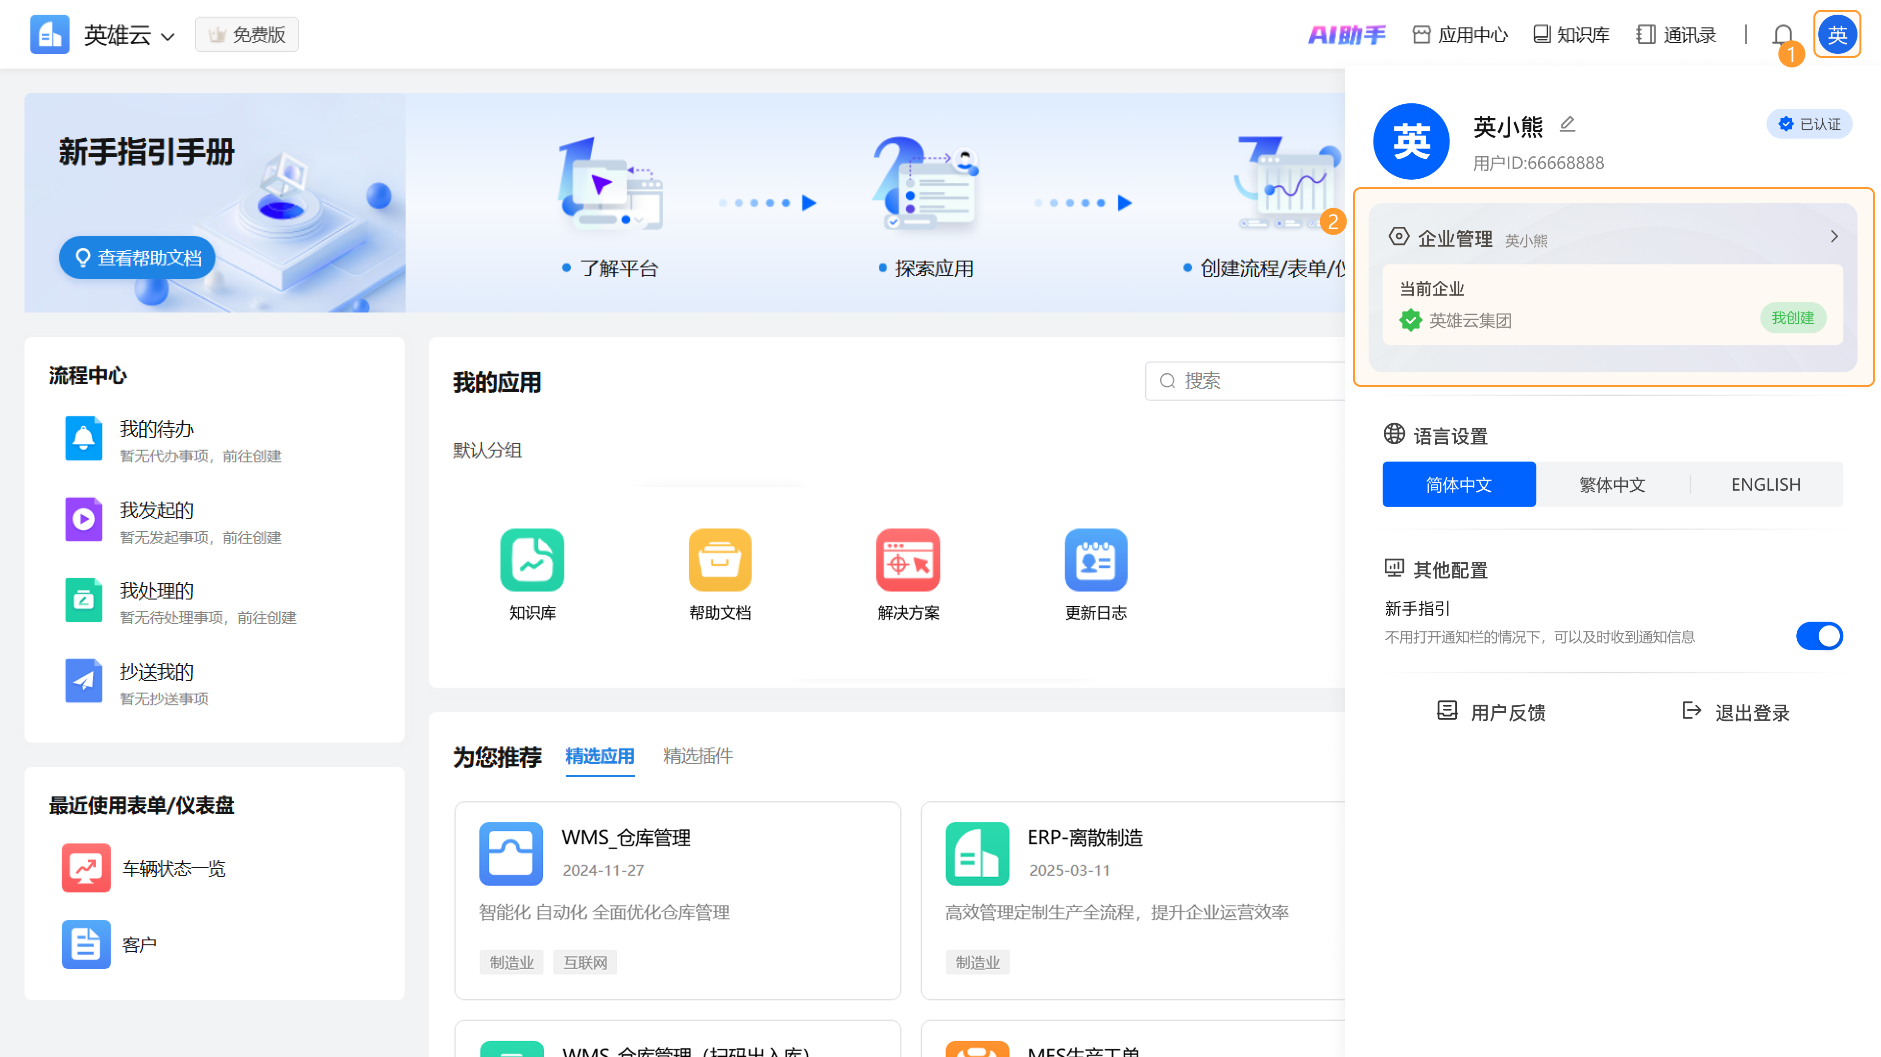Screen dimensions: 1881x1057
Task: Click the large 英 profile avatar
Action: 1411,141
